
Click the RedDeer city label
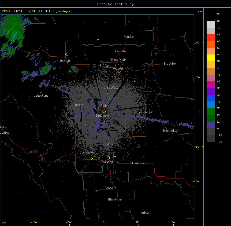point(118,68)
